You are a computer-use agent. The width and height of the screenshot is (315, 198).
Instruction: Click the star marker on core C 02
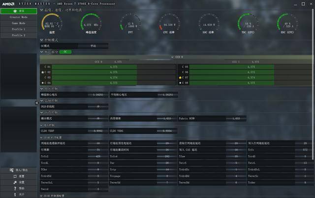click(x=42, y=72)
